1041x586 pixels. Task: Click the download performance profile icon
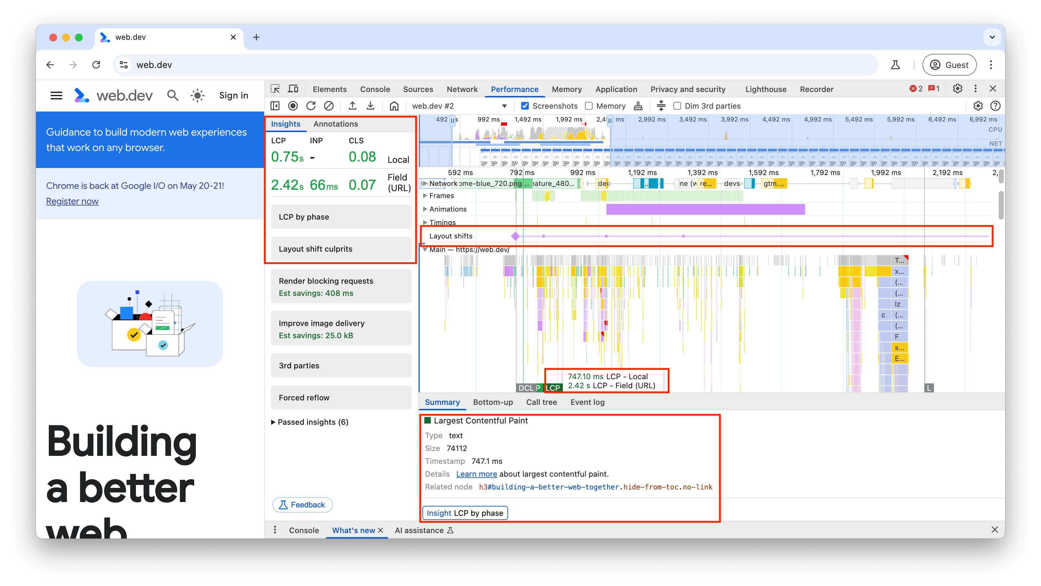(372, 106)
